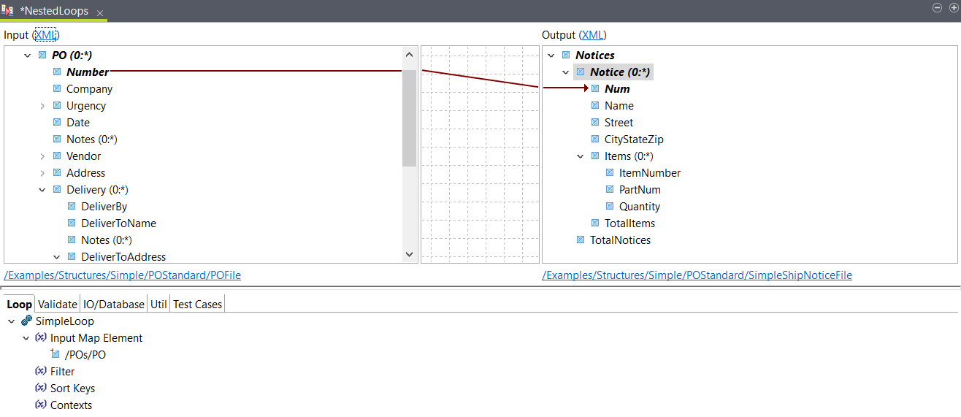Click the /POs/PO element icon
Viewport: 961px width, 417px height.
[x=55, y=355]
